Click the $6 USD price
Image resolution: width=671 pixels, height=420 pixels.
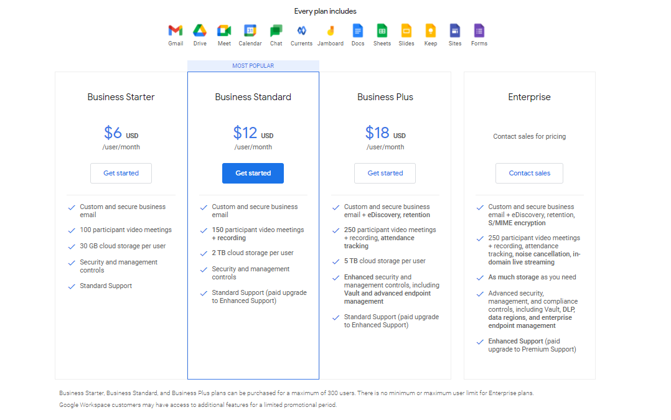[121, 133]
